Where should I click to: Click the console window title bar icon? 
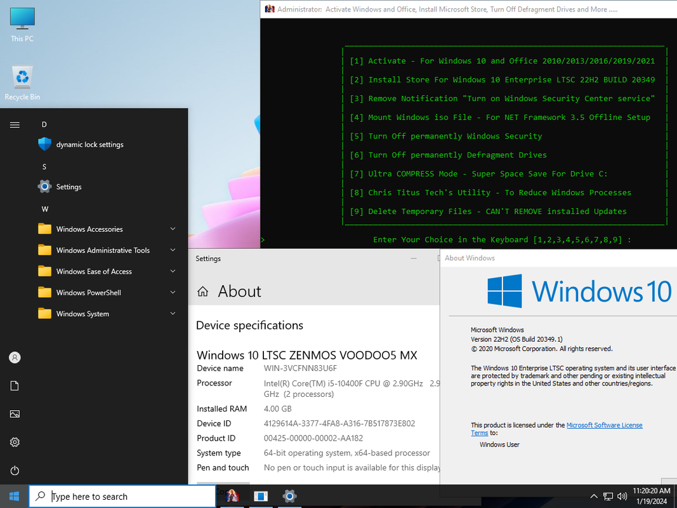pyautogui.click(x=270, y=9)
